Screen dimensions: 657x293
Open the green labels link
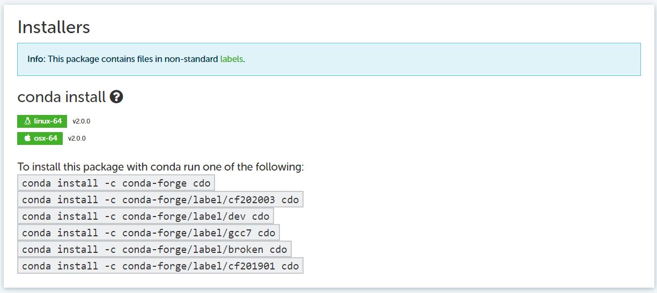[x=231, y=59]
